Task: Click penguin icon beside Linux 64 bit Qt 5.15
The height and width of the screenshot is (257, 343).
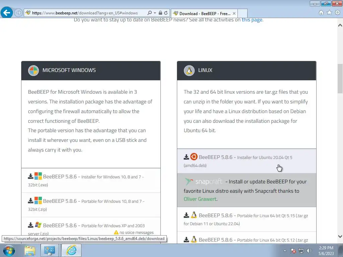Action: coord(194,215)
